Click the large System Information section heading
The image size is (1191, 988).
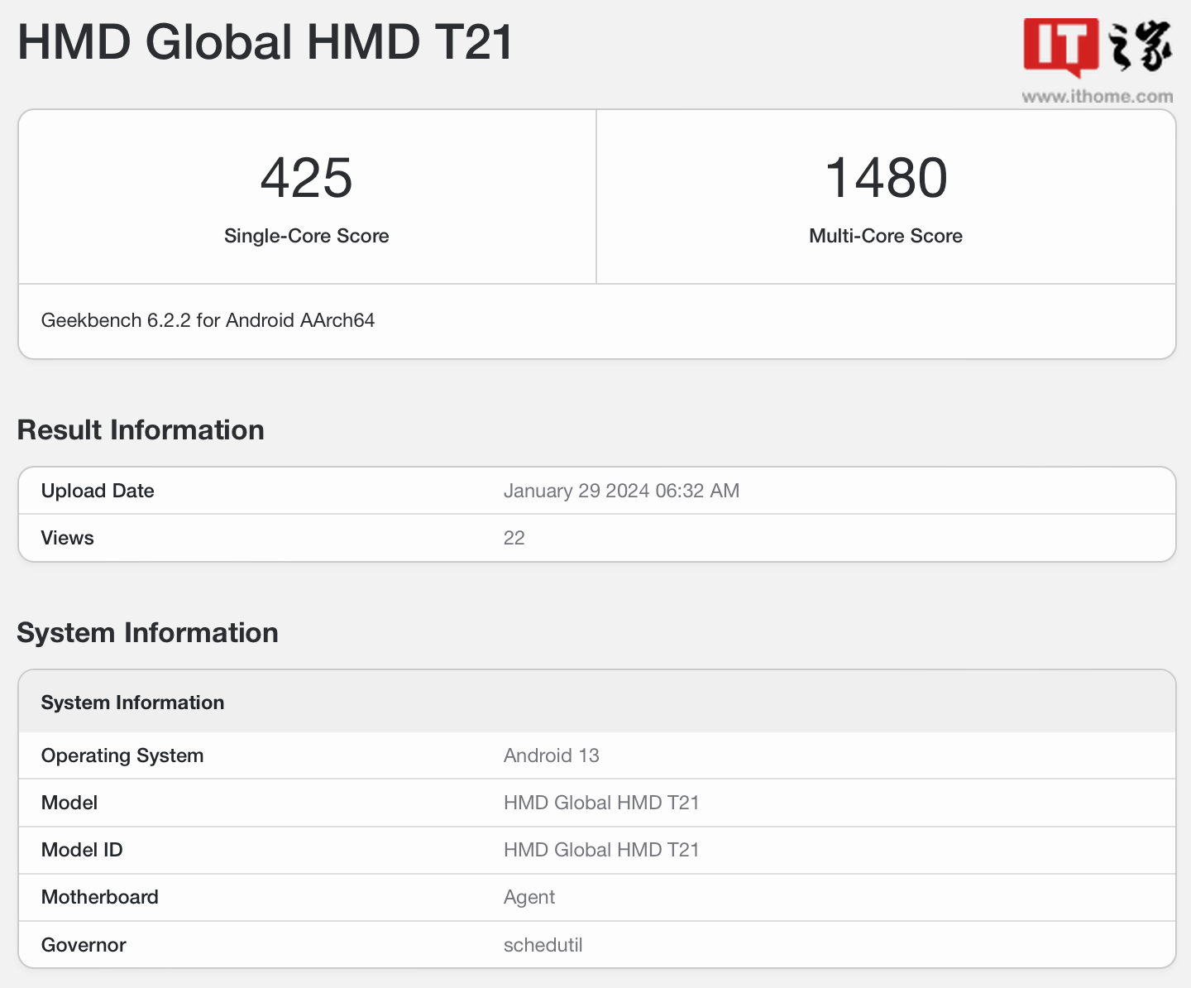pyautogui.click(x=148, y=633)
